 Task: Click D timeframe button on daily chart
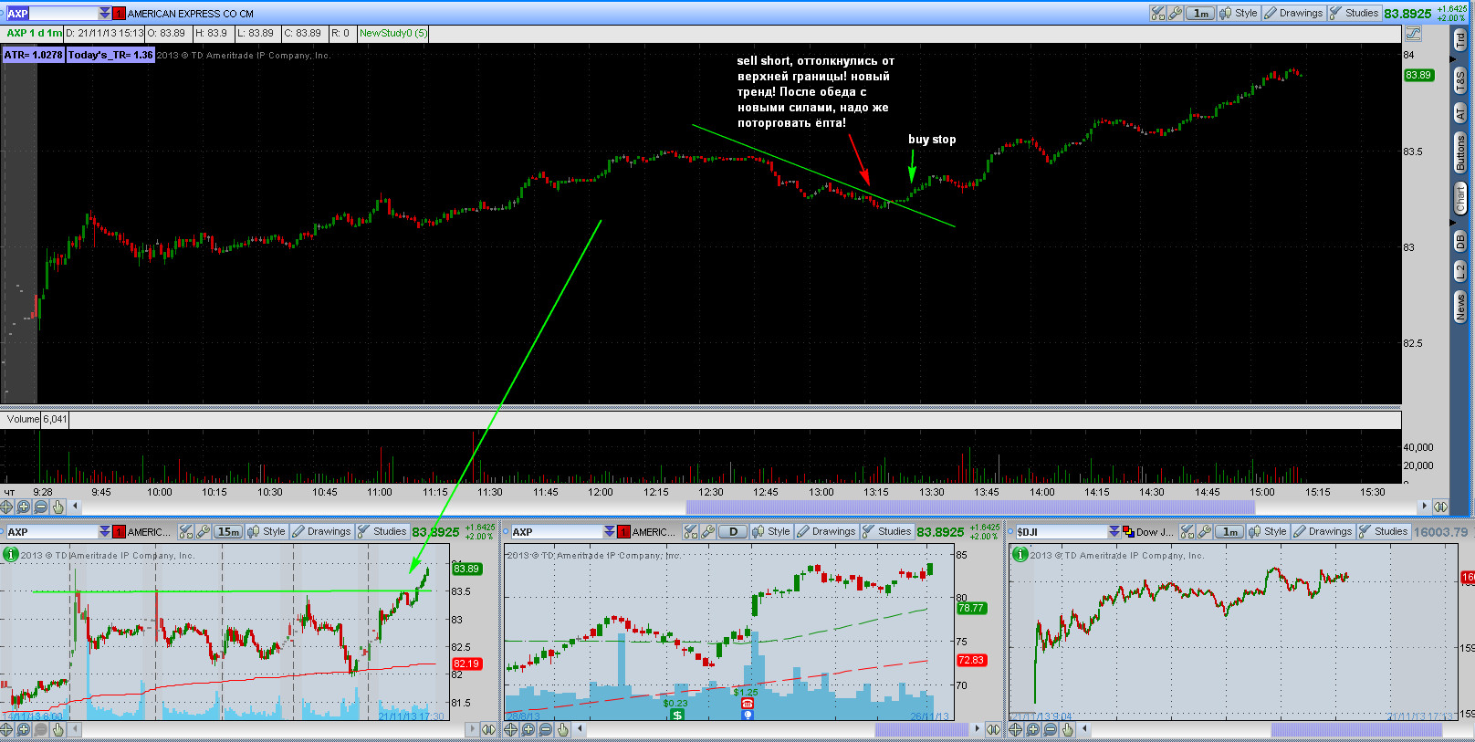point(733,531)
